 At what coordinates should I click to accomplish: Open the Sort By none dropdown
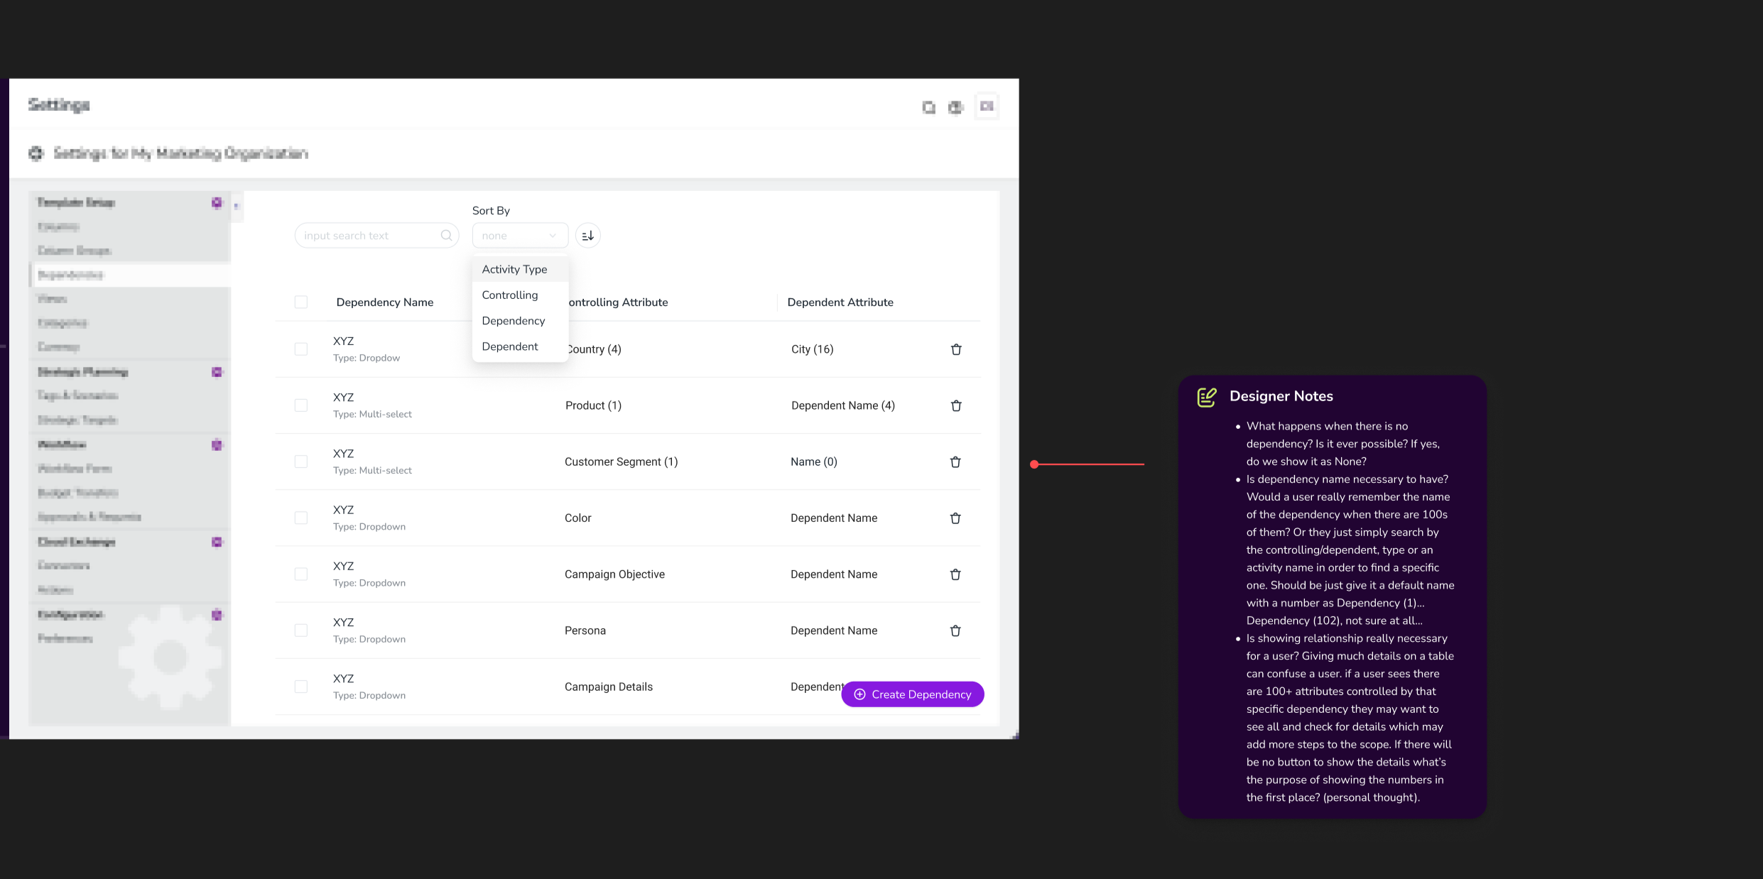coord(519,236)
